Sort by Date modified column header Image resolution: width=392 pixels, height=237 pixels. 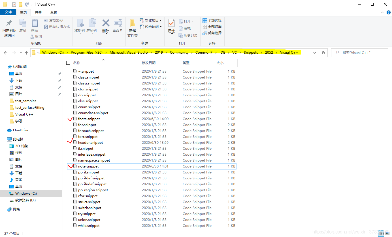149,63
